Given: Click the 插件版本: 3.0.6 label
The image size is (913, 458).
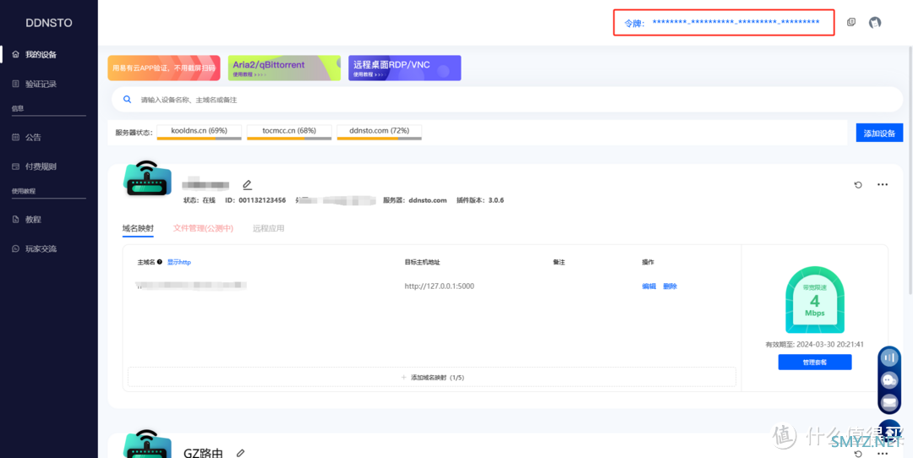Looking at the screenshot, I should (x=480, y=200).
